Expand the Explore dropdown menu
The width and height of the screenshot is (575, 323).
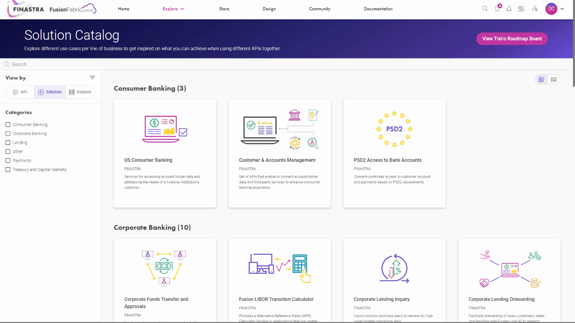click(x=173, y=9)
